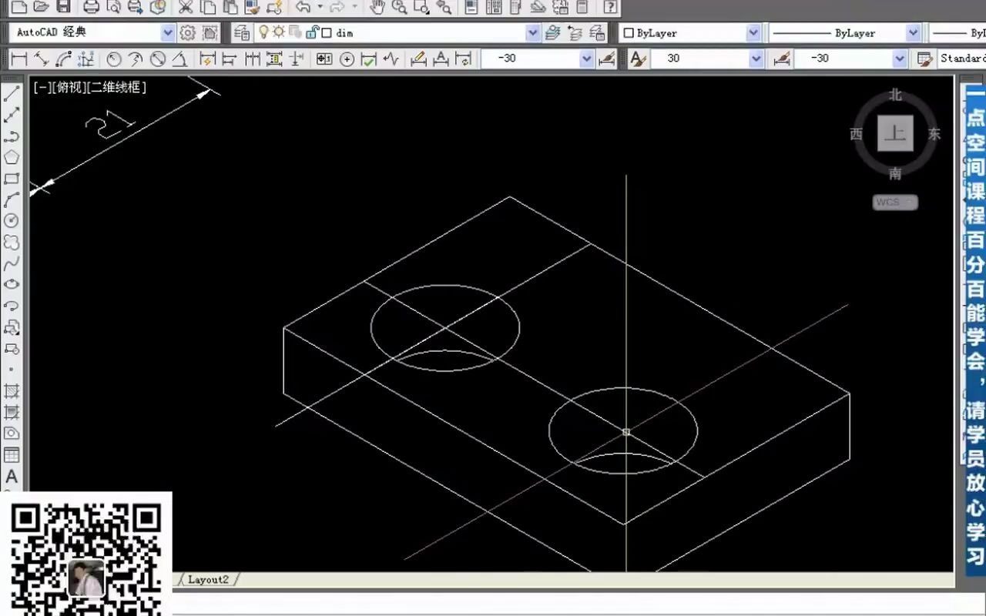Open the QuickCalc calculator icon
Image resolution: width=986 pixels, height=616 pixels.
point(582,8)
